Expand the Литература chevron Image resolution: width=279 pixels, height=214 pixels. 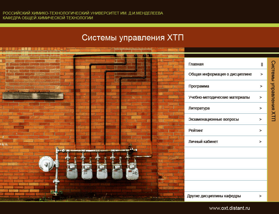[261, 108]
